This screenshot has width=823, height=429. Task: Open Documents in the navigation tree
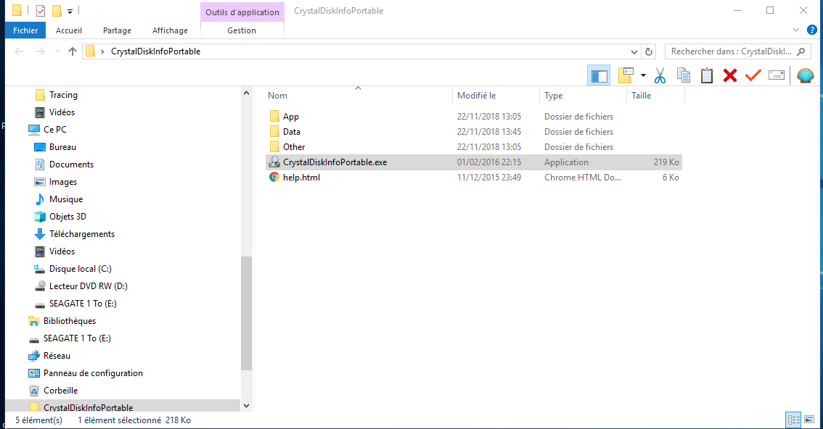(71, 164)
